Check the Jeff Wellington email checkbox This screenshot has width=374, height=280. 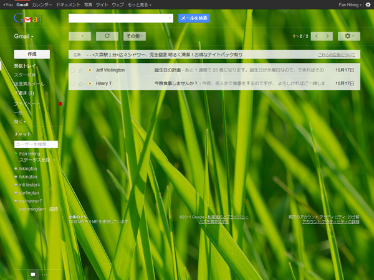[73, 70]
